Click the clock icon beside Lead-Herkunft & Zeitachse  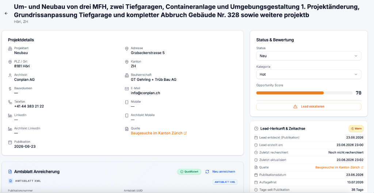pos(256,129)
